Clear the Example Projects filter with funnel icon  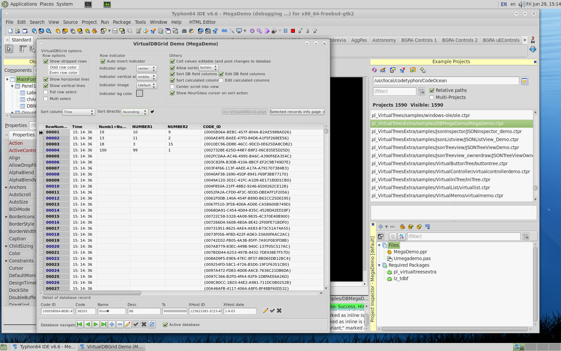click(422, 91)
